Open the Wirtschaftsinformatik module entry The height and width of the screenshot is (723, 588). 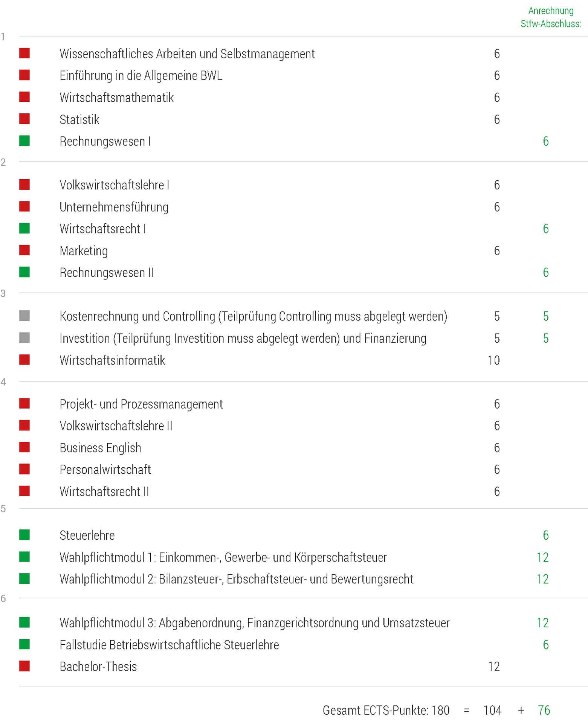coord(112,360)
